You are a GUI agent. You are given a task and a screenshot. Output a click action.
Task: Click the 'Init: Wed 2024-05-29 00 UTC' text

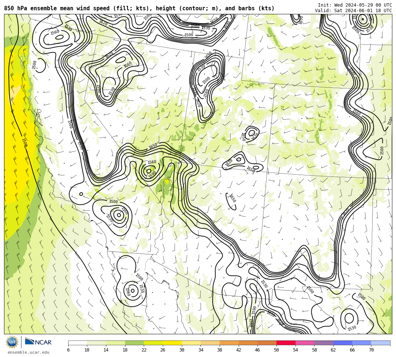pos(355,5)
